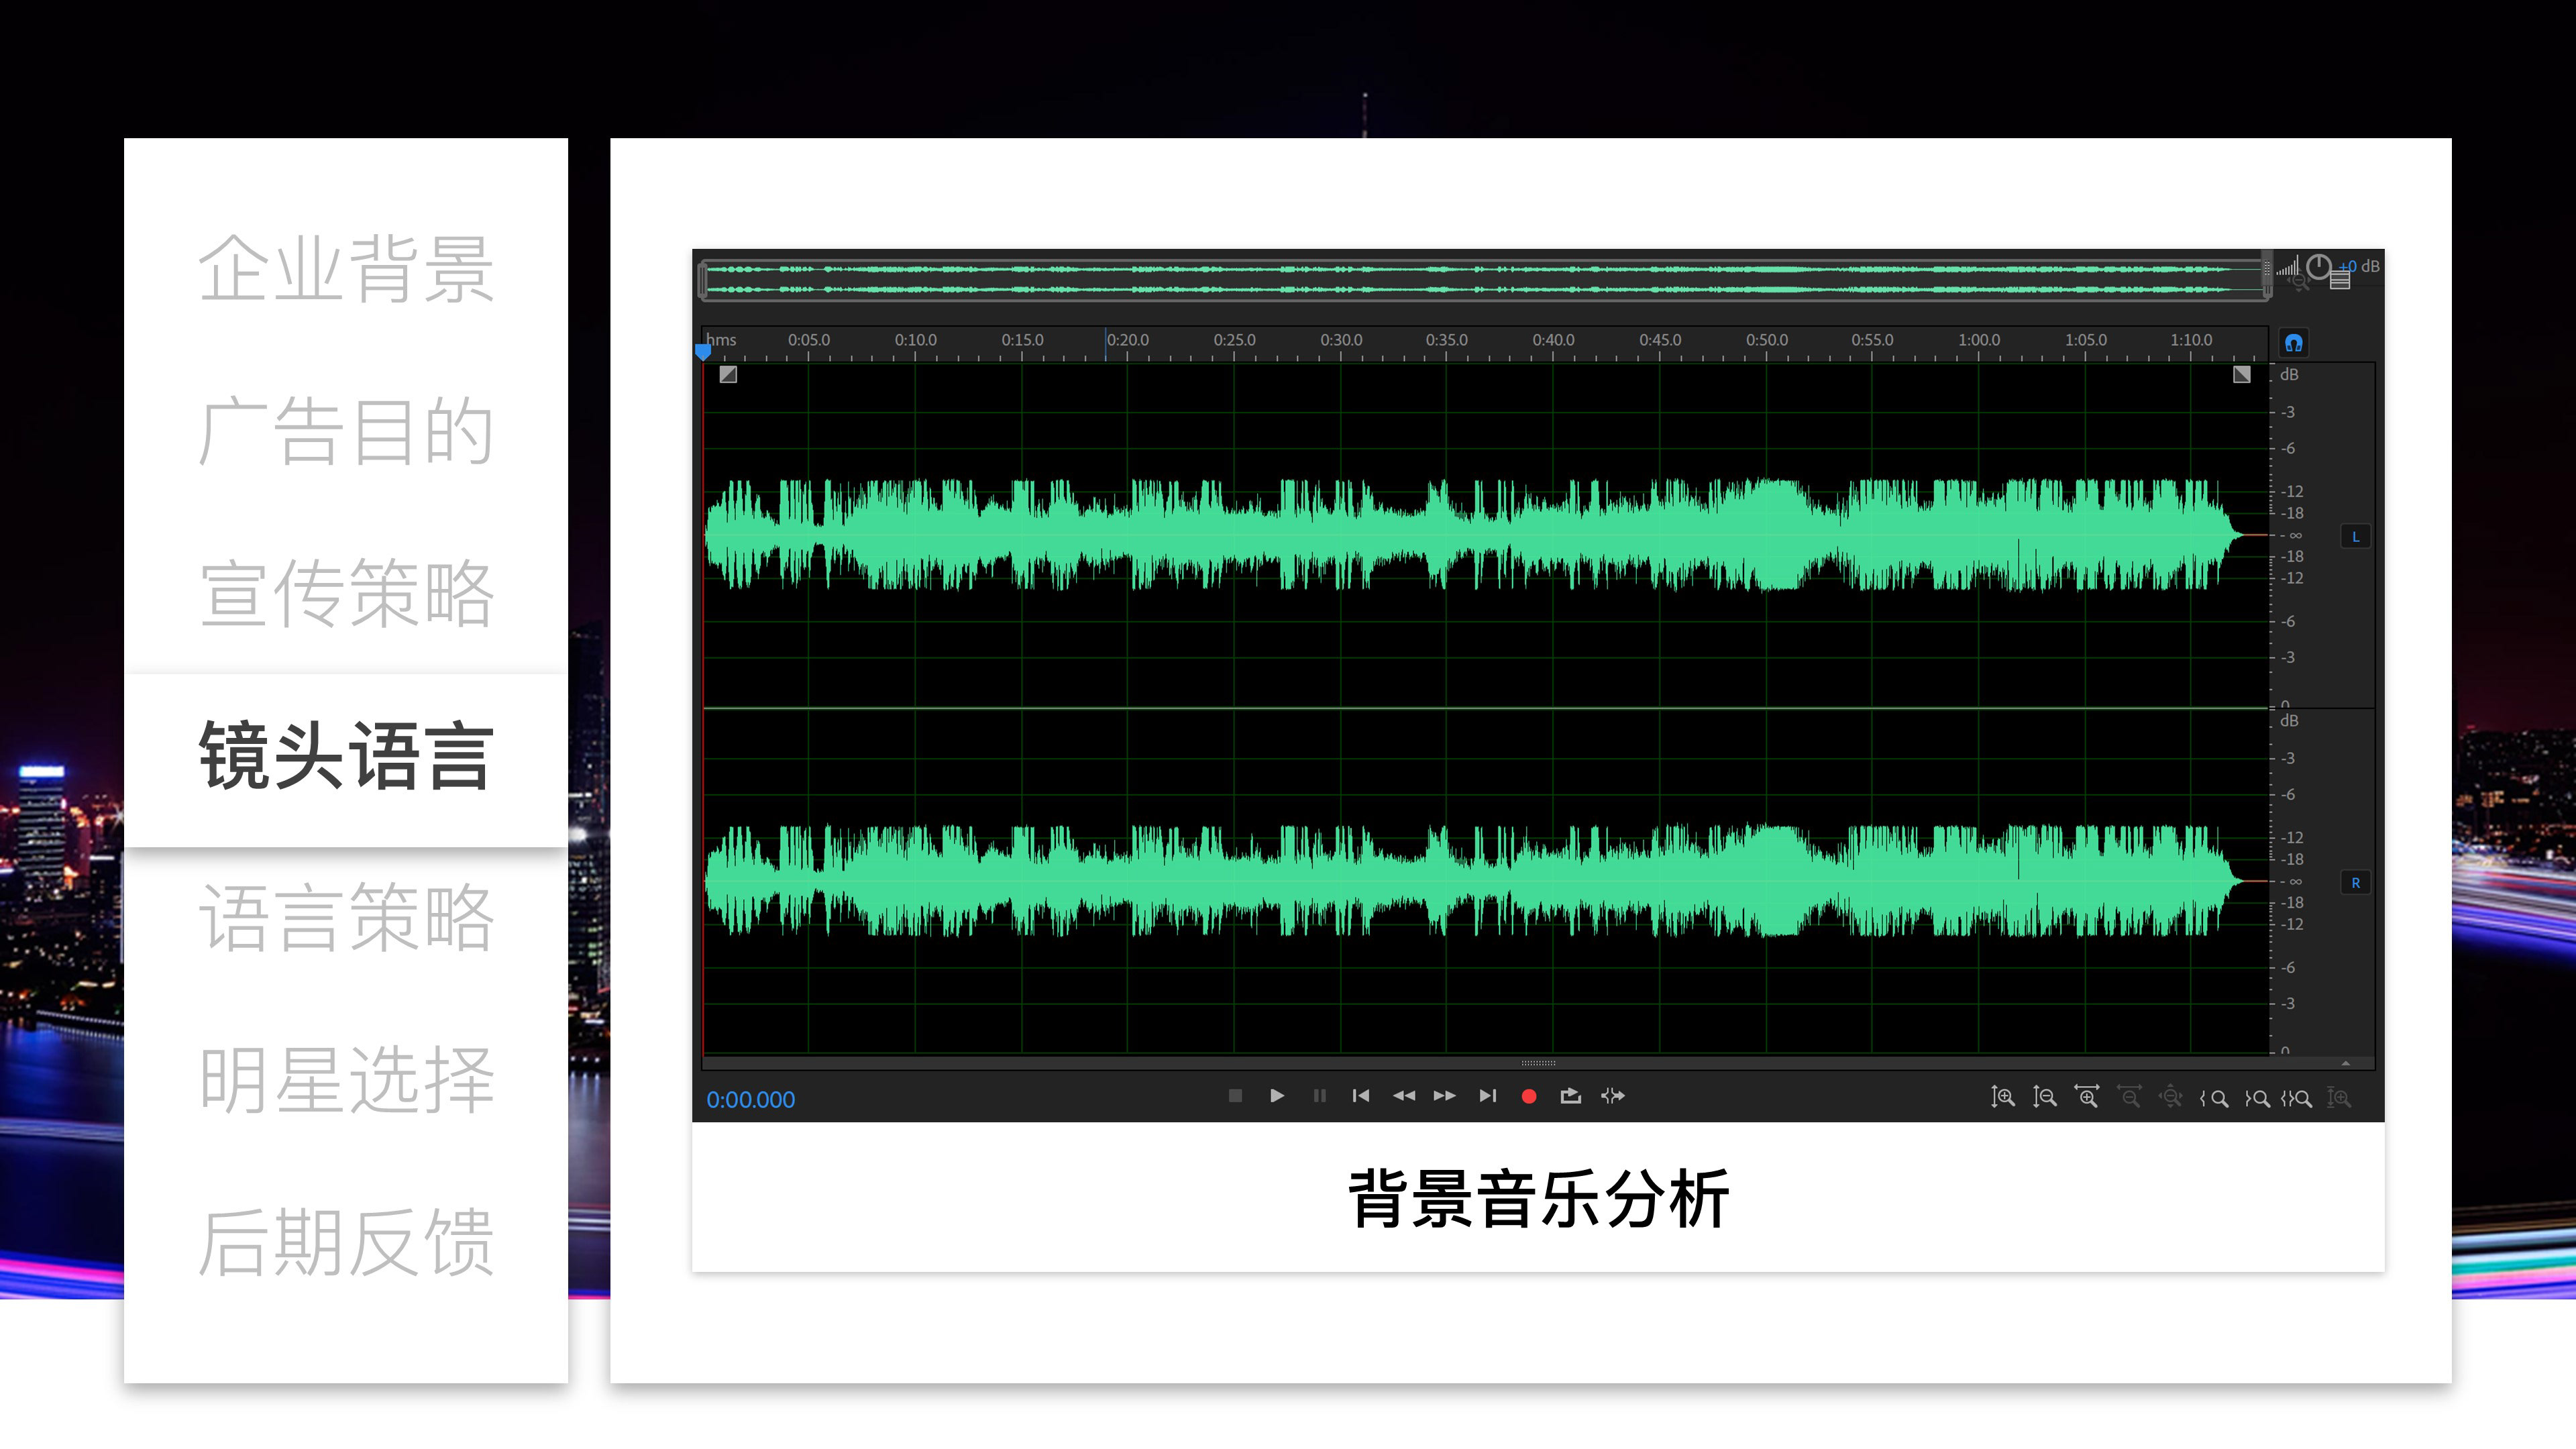Click the Stop transport button
Image resolution: width=2576 pixels, height=1449 pixels.
pos(1235,1096)
